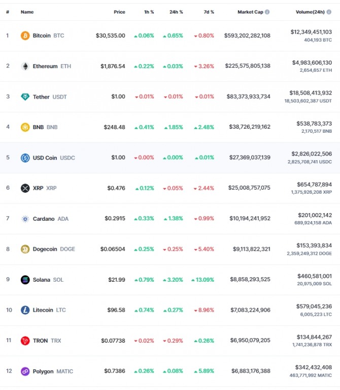Click the Solana logo icon
The width and height of the screenshot is (340, 390).
coord(25,280)
